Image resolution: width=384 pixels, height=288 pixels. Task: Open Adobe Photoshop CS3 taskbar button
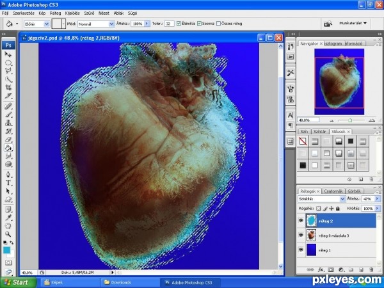coord(191,282)
